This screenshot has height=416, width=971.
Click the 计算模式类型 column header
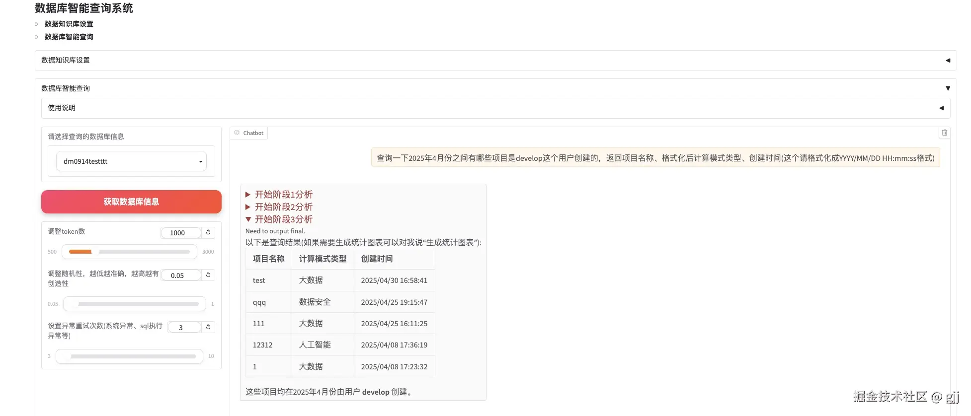coord(323,259)
